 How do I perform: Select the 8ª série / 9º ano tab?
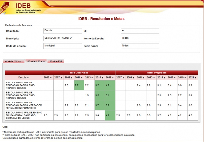point(36,61)
